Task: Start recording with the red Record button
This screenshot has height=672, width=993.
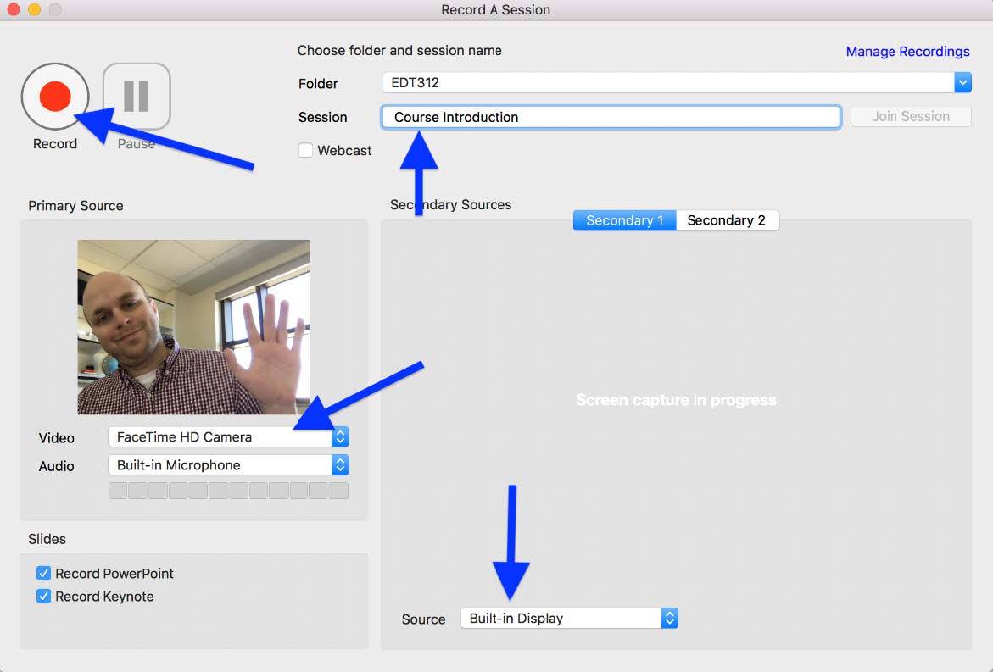Action: 54,97
